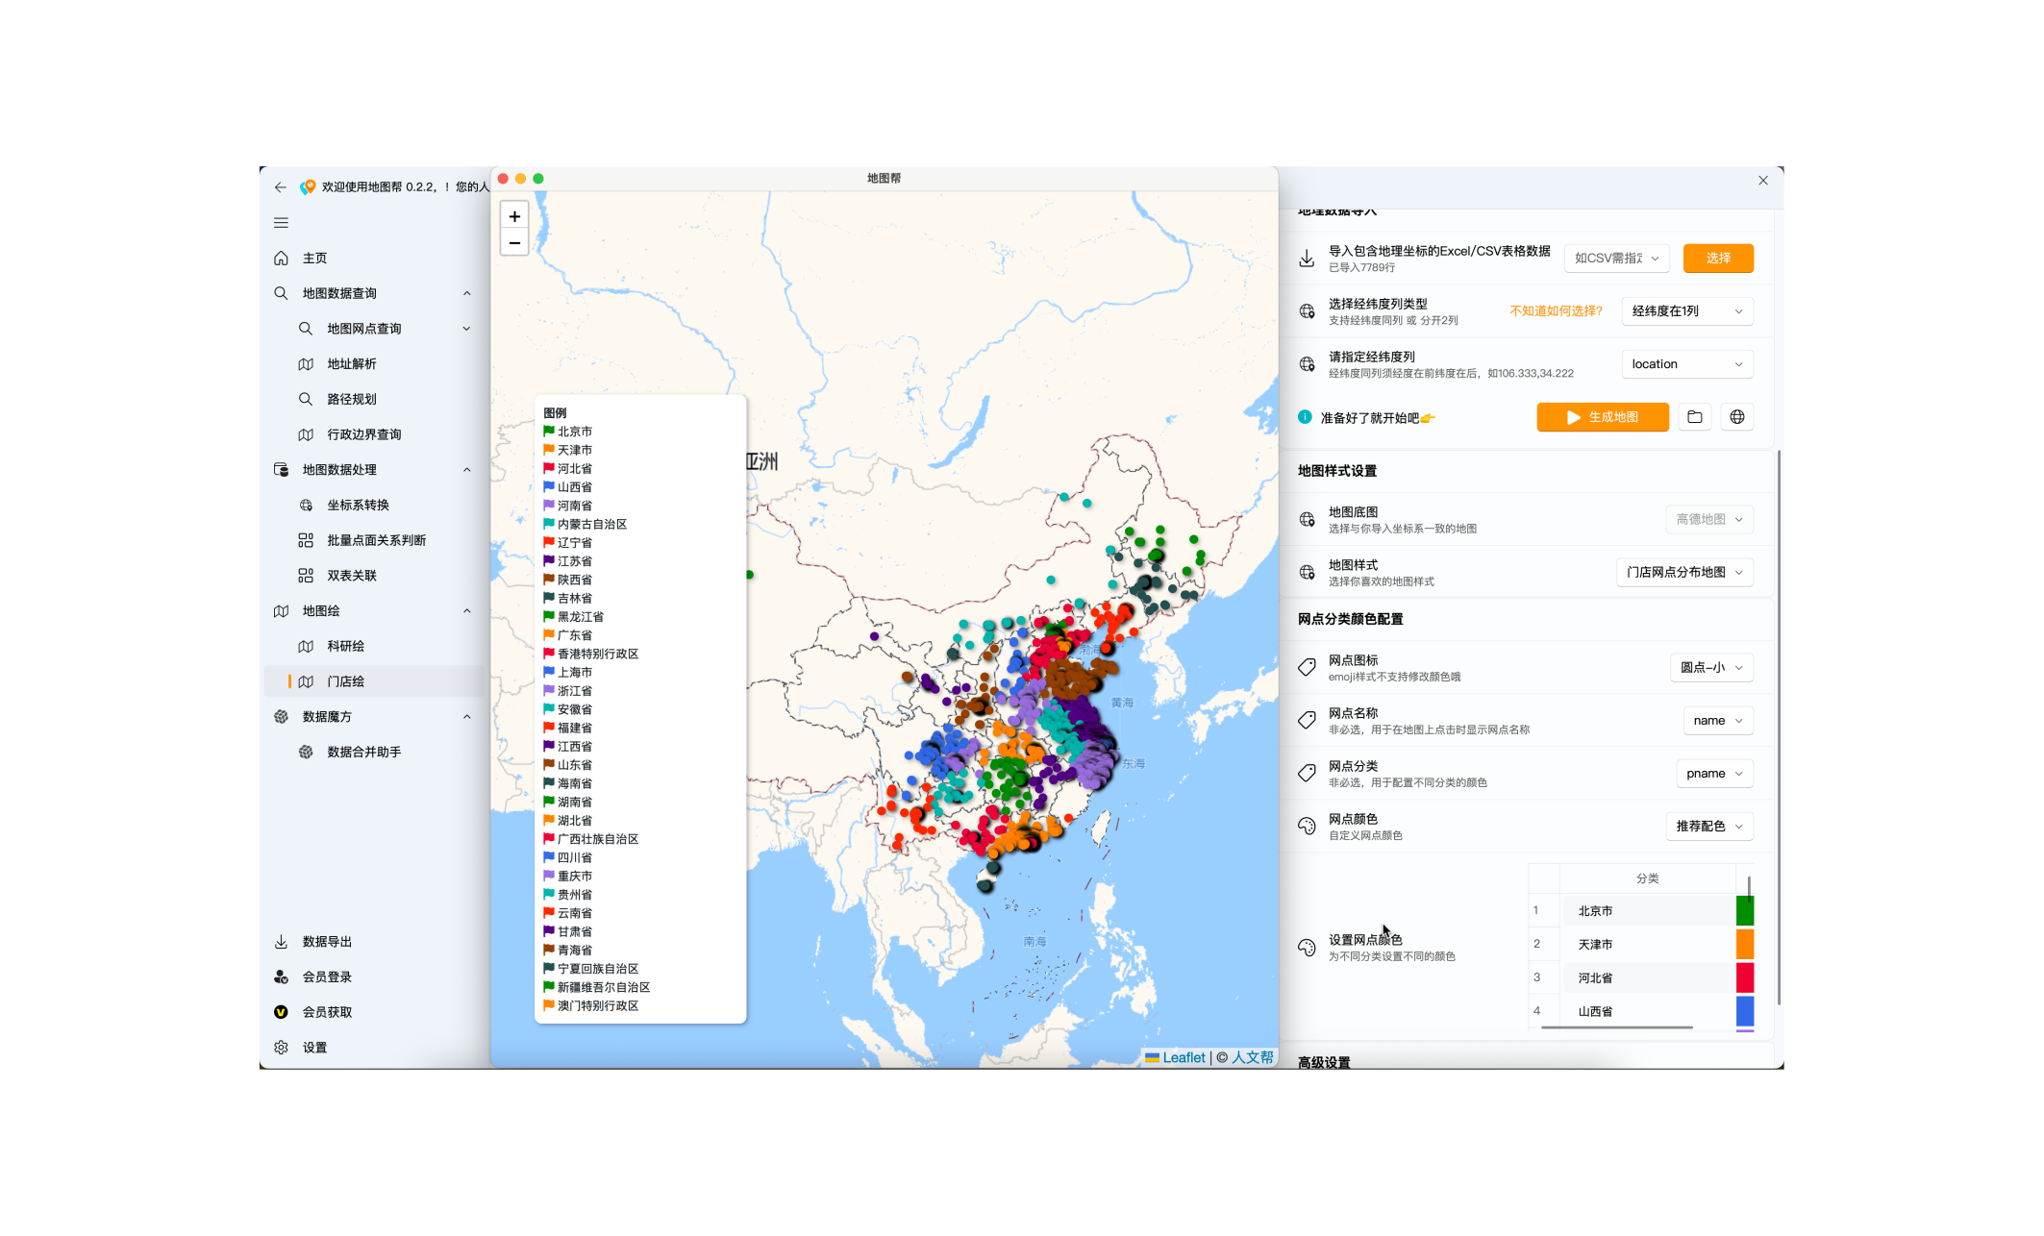Click the 选择 file import button

(1717, 259)
